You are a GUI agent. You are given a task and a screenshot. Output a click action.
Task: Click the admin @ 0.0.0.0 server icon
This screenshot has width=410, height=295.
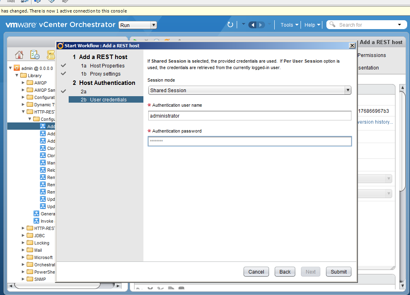coord(17,68)
